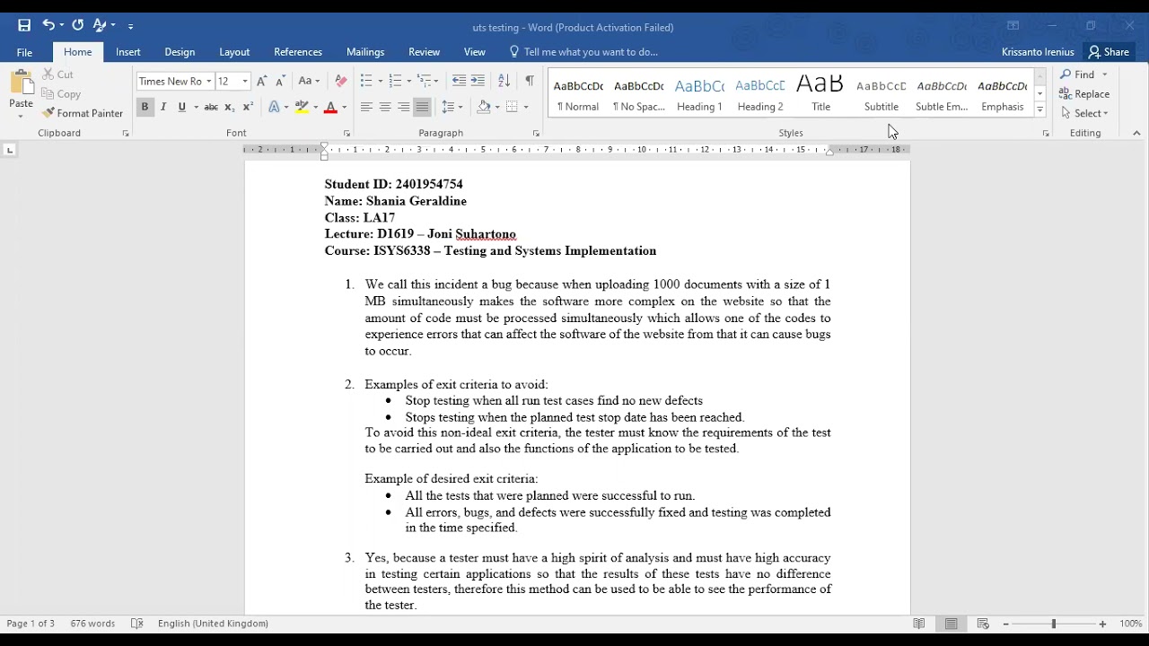Screen dimensions: 1149x646
Task: Switch to the Design tab
Action: point(180,52)
